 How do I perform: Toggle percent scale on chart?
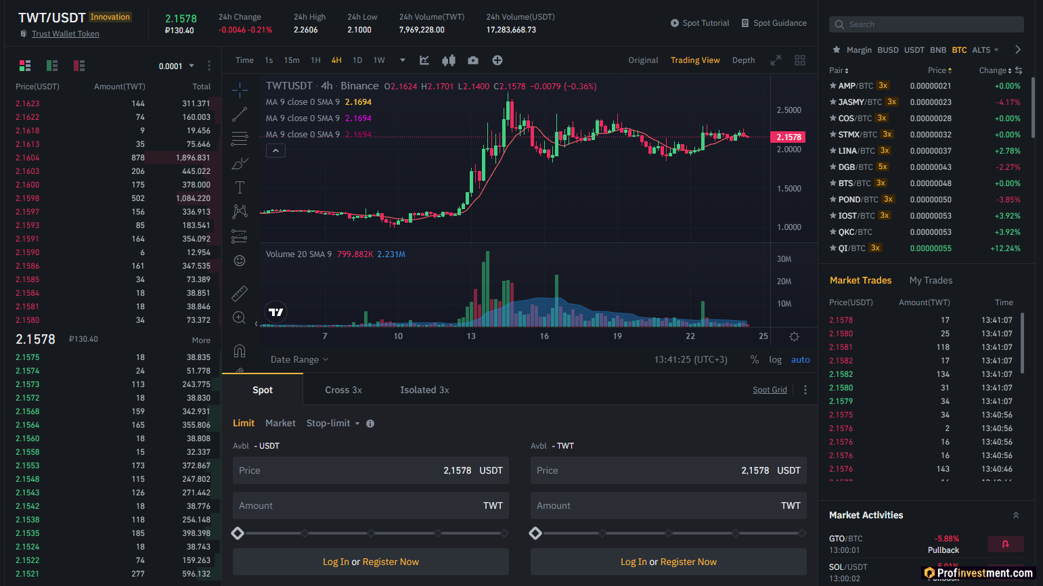pos(755,360)
